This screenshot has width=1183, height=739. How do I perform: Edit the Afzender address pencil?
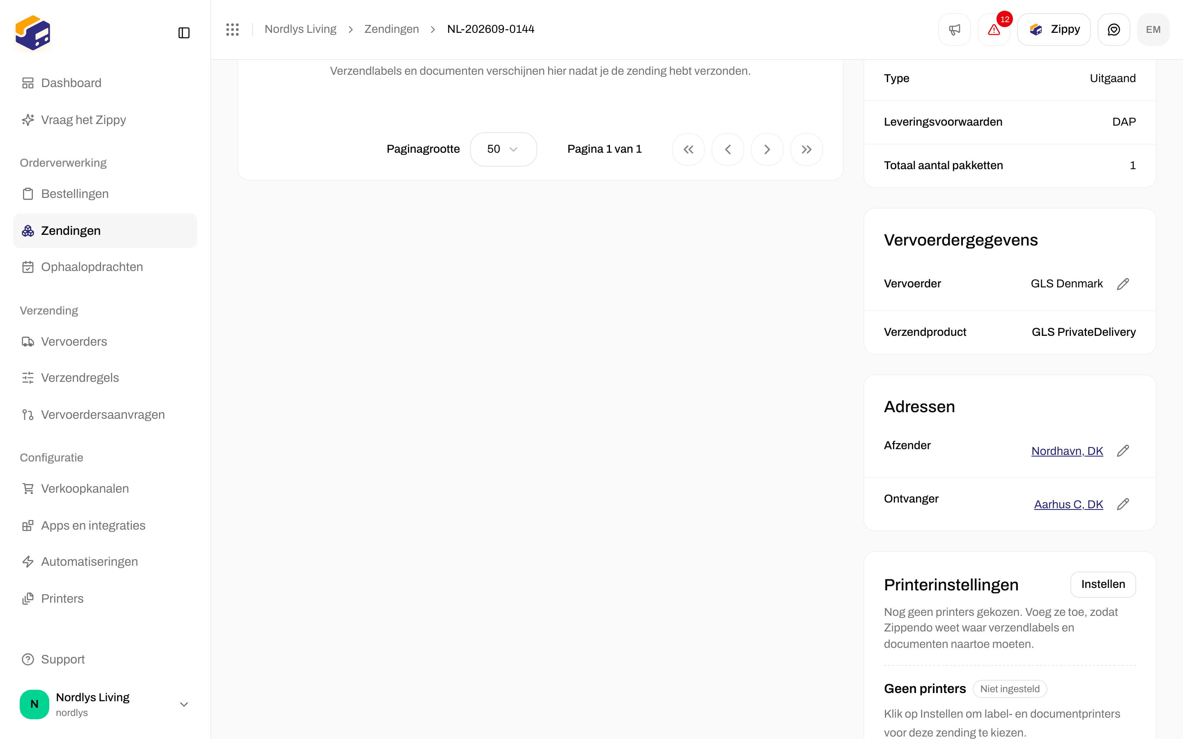1123,451
